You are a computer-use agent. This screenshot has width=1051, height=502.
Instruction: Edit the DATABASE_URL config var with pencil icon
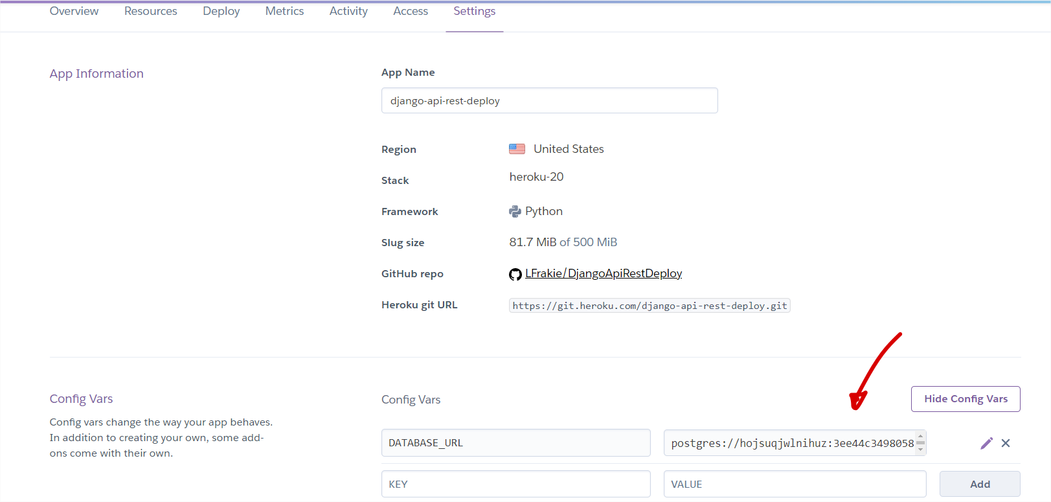click(986, 443)
